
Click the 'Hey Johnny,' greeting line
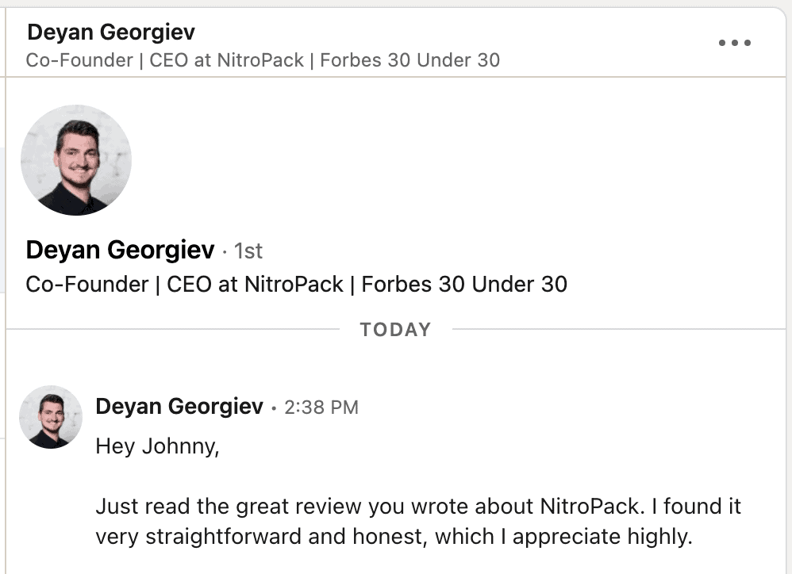(158, 447)
